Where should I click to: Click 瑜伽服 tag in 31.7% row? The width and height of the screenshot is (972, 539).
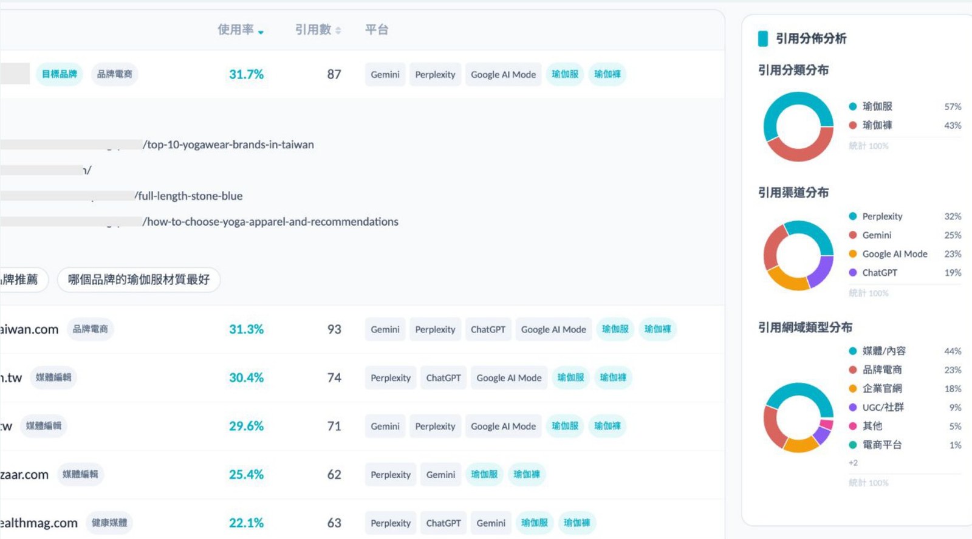tap(565, 74)
